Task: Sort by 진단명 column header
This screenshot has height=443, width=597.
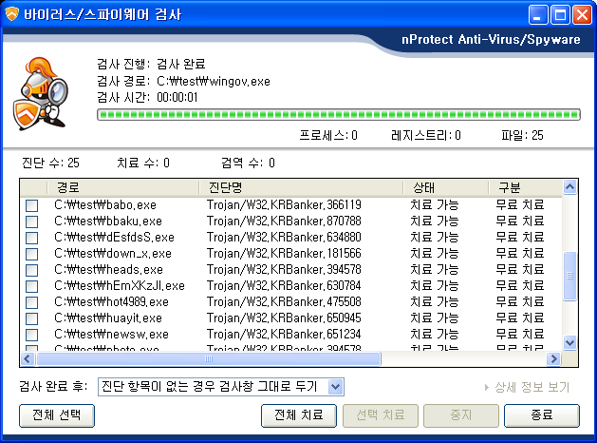Action: (x=301, y=187)
